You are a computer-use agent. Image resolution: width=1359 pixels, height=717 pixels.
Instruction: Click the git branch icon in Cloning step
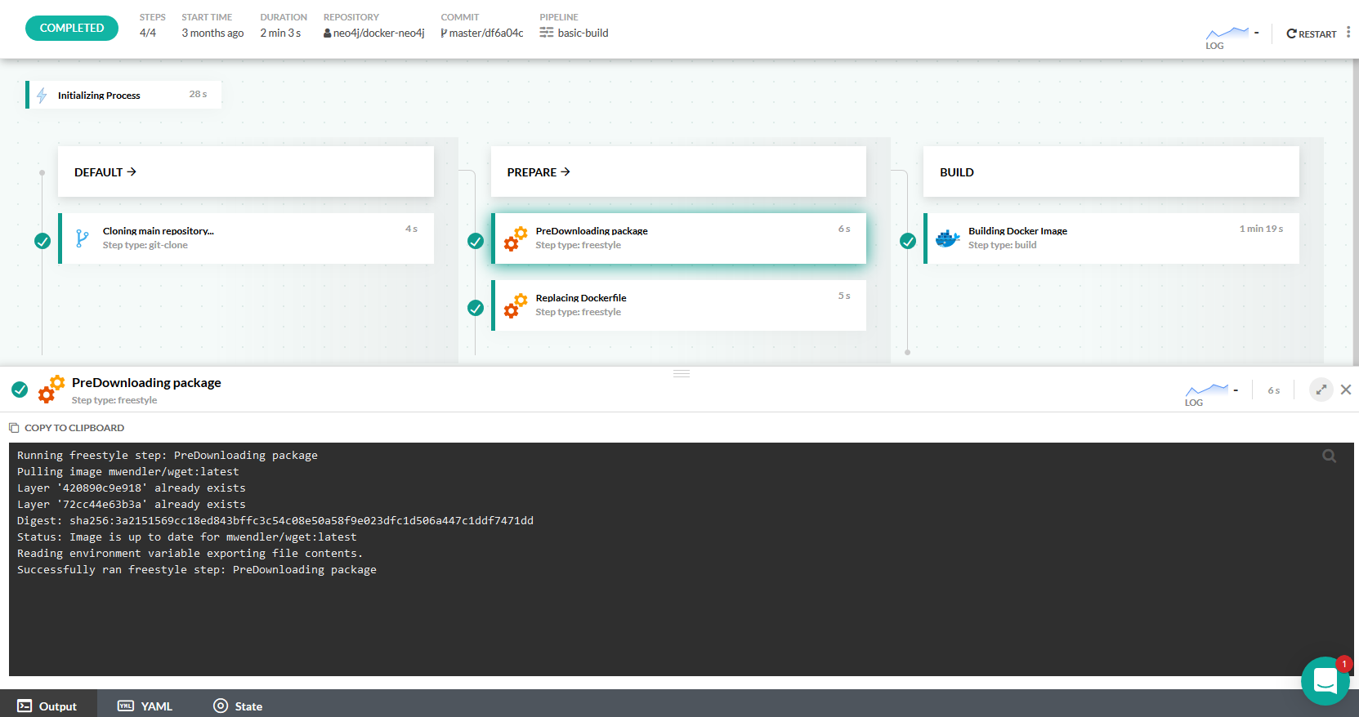coord(82,238)
